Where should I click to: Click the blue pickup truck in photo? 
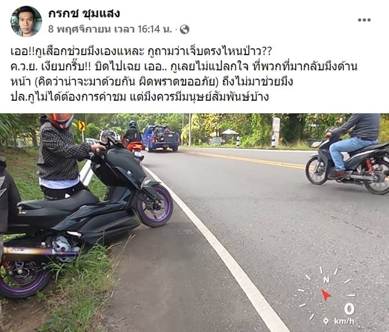click(161, 138)
